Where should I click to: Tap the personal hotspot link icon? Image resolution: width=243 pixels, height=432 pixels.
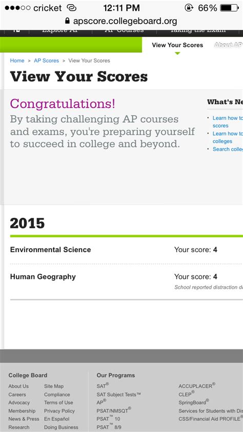(71, 8)
